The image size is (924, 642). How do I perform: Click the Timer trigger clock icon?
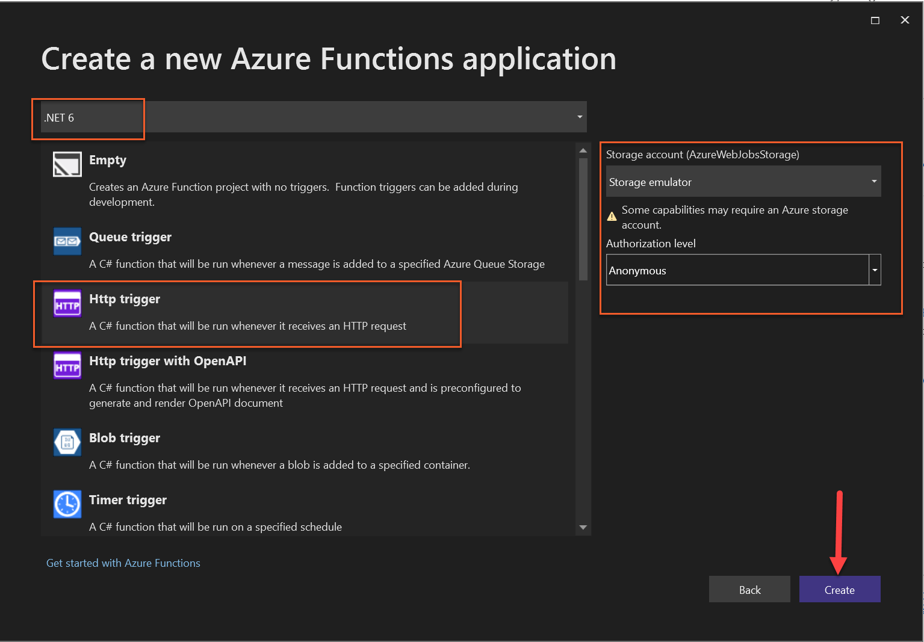[x=67, y=504]
